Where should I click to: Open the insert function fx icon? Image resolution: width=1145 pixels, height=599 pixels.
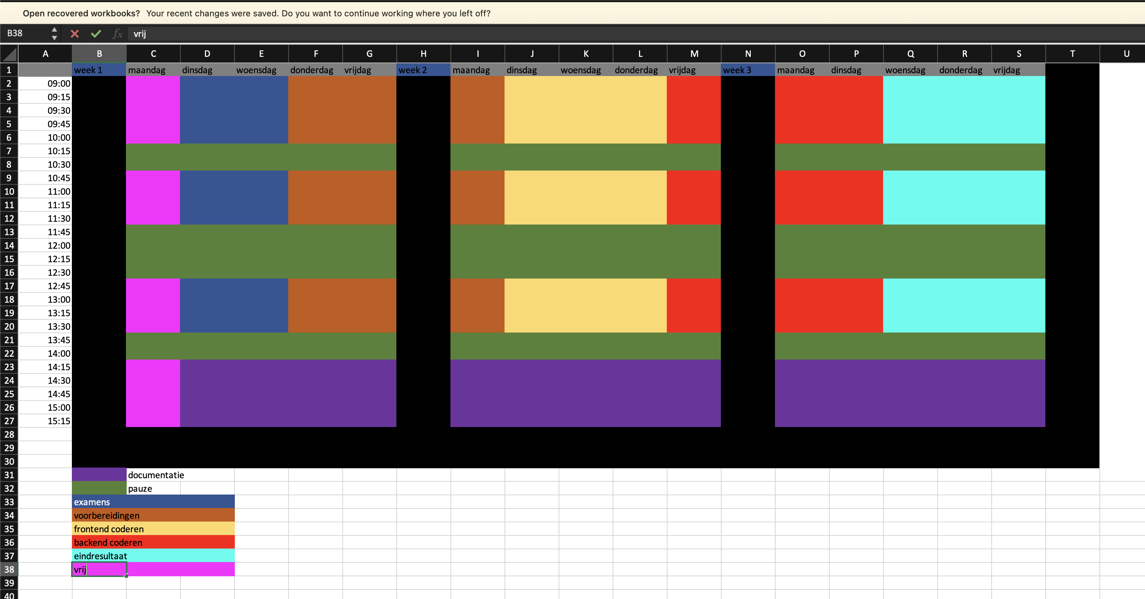tap(117, 34)
